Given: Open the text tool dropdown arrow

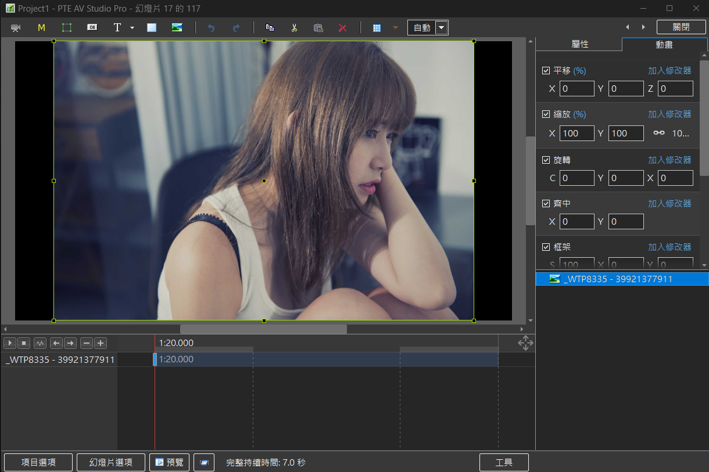Looking at the screenshot, I should tap(132, 28).
